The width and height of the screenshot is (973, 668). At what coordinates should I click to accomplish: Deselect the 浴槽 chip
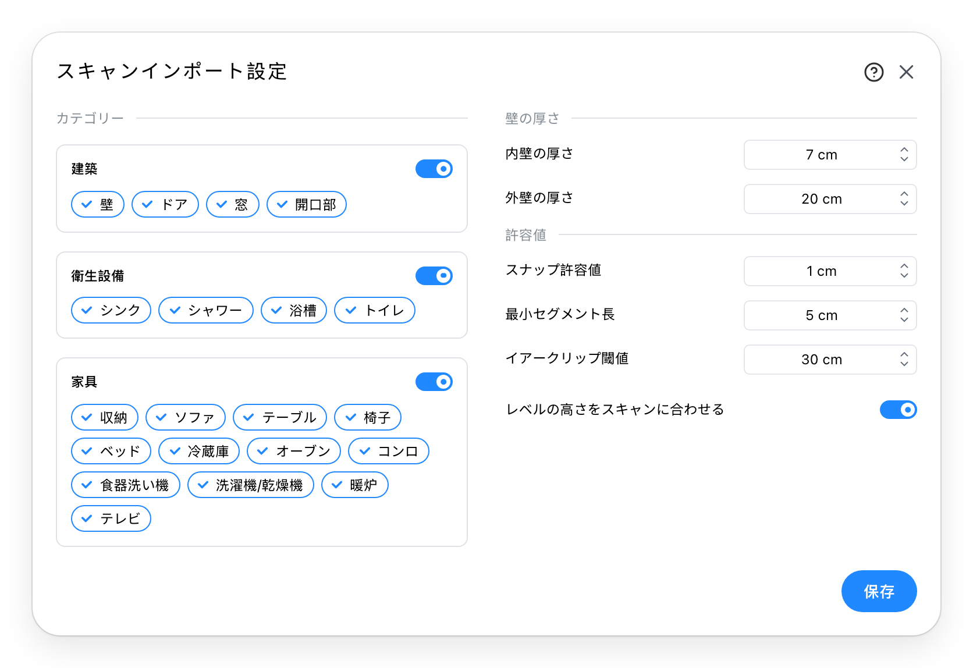click(294, 310)
